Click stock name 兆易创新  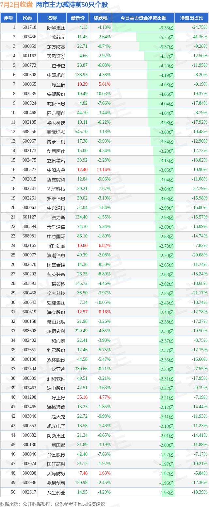(56, 483)
